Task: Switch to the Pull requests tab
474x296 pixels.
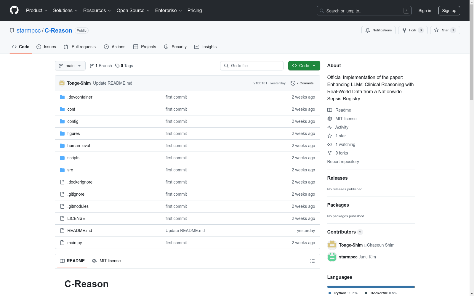Action: 80,47
